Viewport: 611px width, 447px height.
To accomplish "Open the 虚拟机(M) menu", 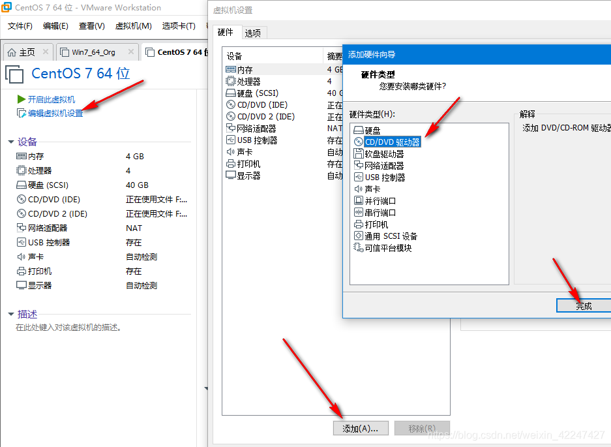I will tap(133, 25).
